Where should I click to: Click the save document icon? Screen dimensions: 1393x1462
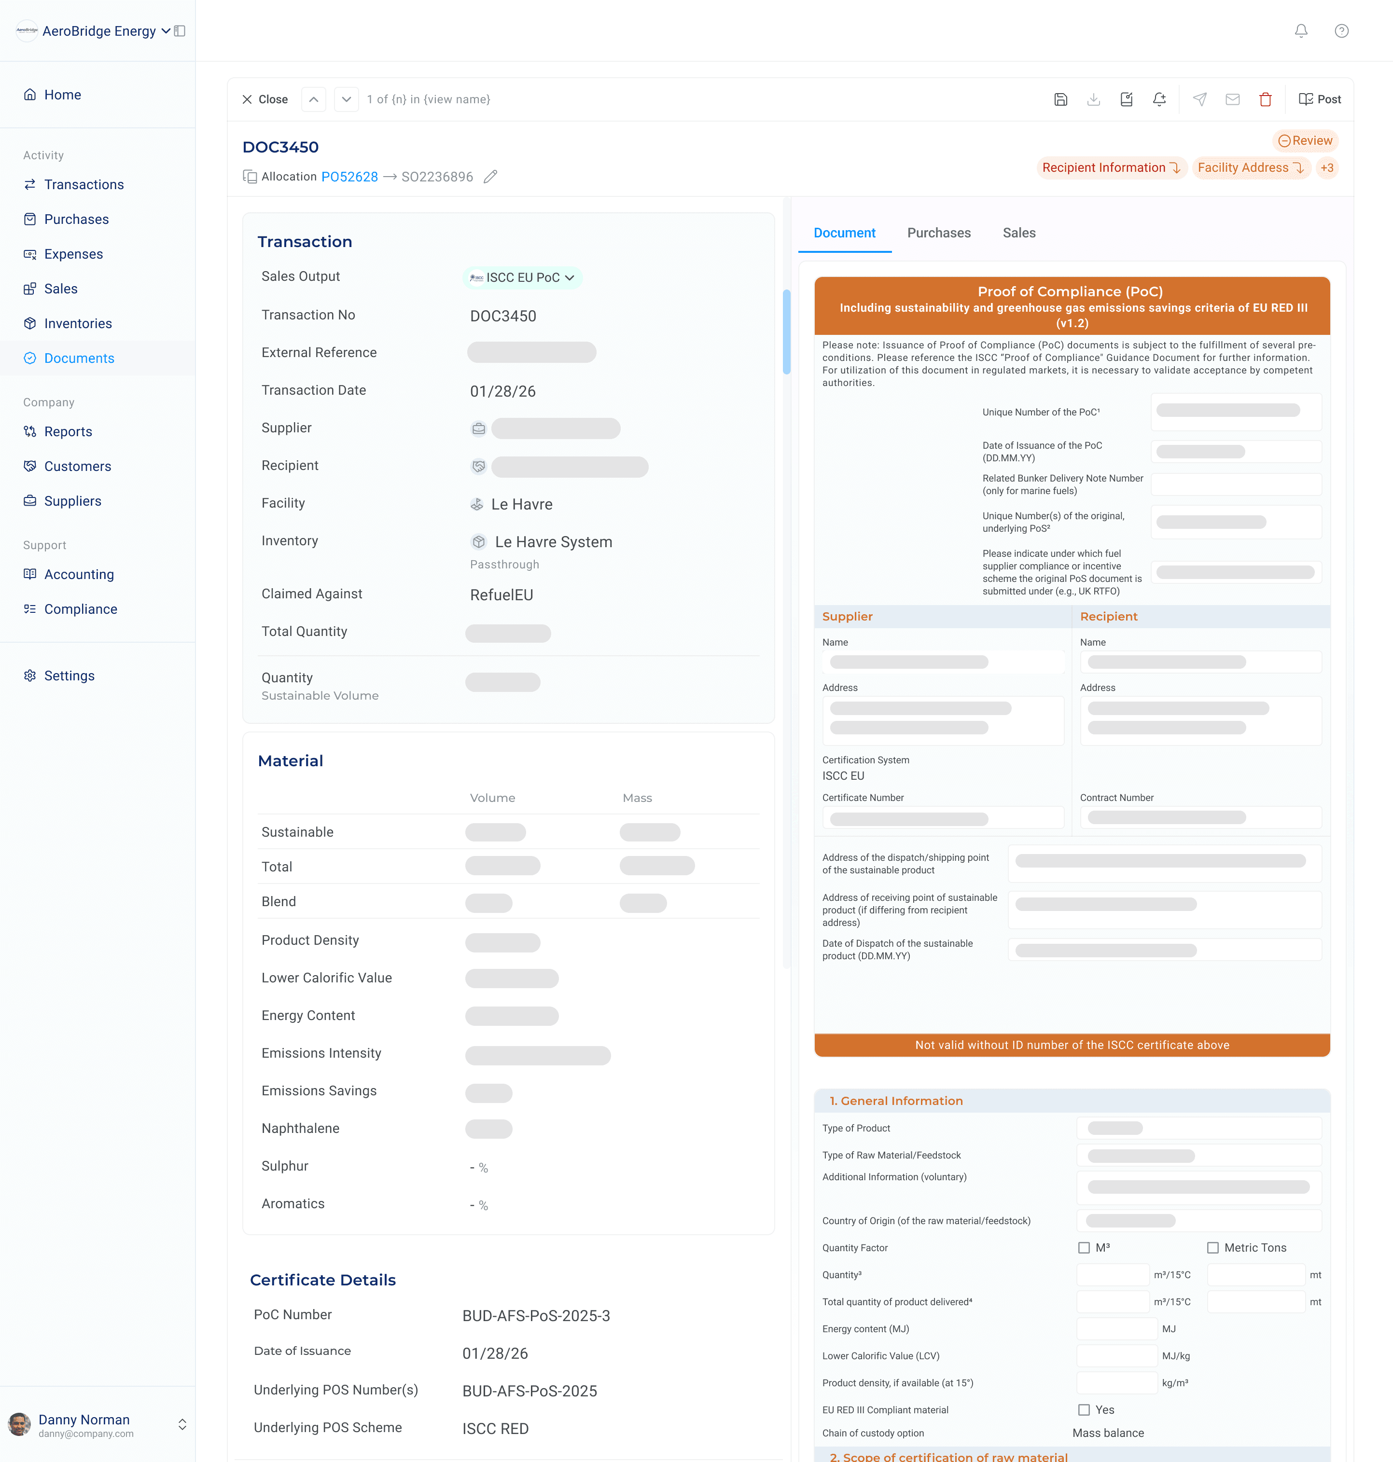(1060, 99)
